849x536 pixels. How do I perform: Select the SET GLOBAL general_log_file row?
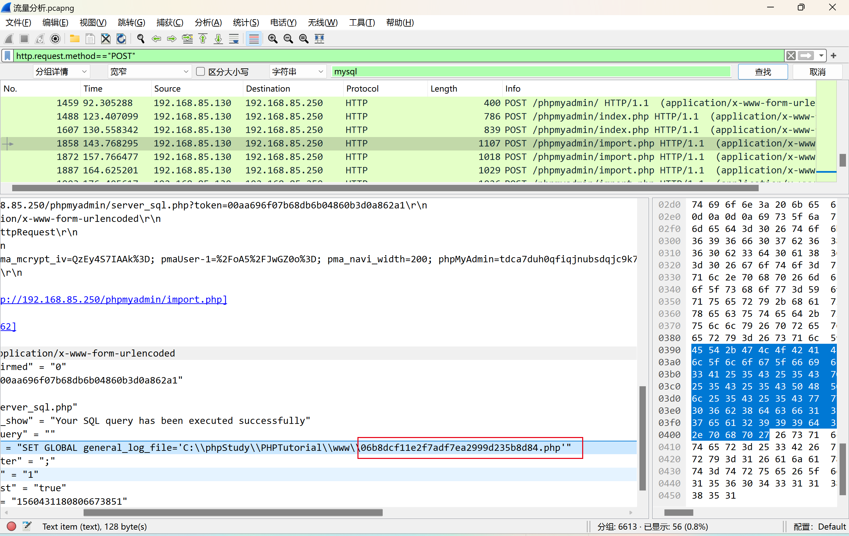click(x=318, y=447)
